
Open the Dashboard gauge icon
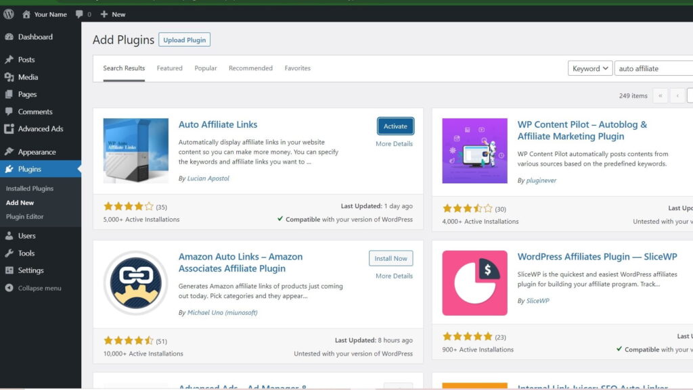click(x=9, y=36)
